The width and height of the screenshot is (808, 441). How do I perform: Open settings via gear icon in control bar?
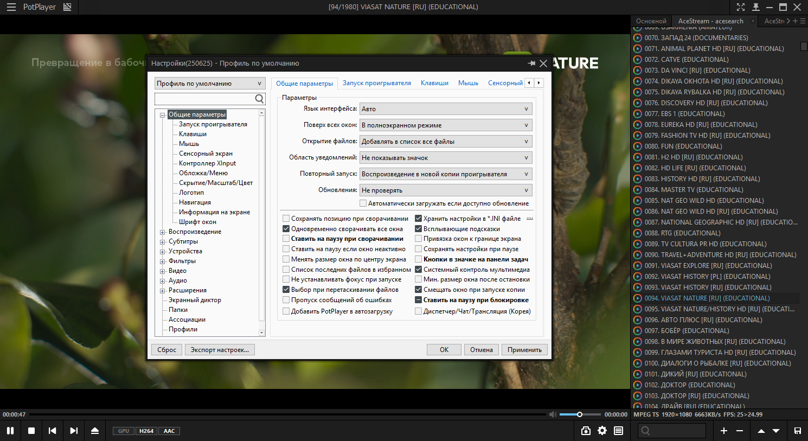point(602,431)
